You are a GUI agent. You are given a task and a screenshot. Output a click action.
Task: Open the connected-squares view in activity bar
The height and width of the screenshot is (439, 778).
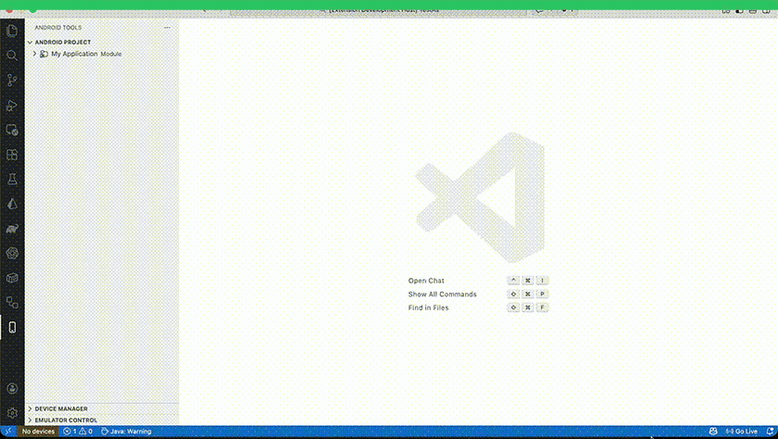pos(12,303)
